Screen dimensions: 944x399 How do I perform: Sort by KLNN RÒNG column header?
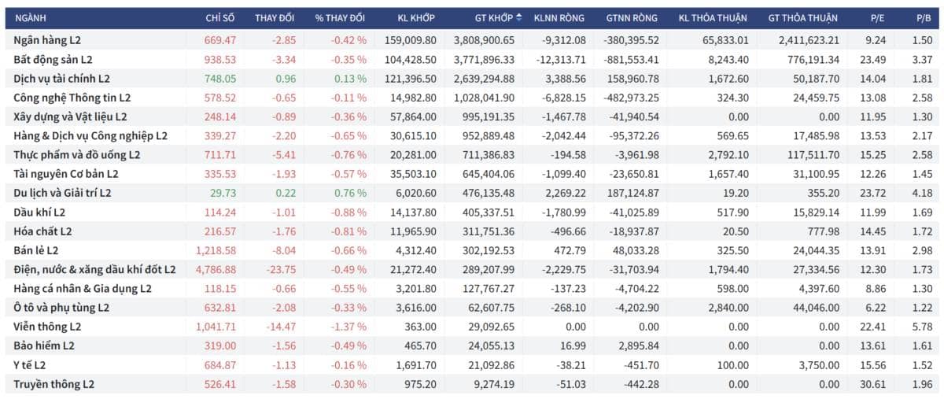557,17
